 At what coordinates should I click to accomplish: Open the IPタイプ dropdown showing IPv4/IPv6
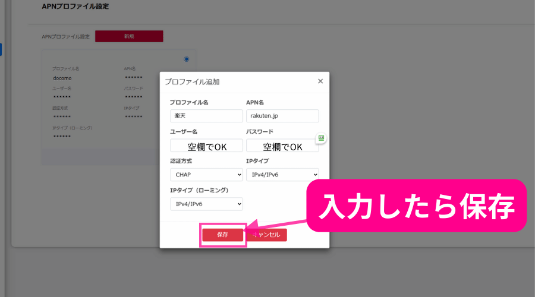point(282,175)
